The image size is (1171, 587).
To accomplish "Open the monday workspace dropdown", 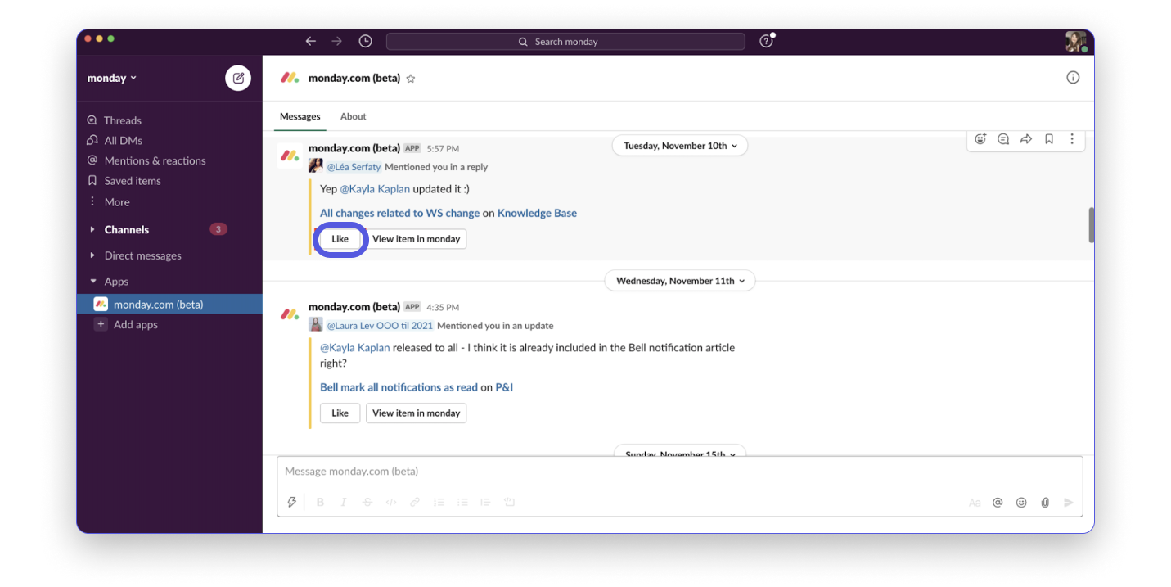I will [112, 78].
